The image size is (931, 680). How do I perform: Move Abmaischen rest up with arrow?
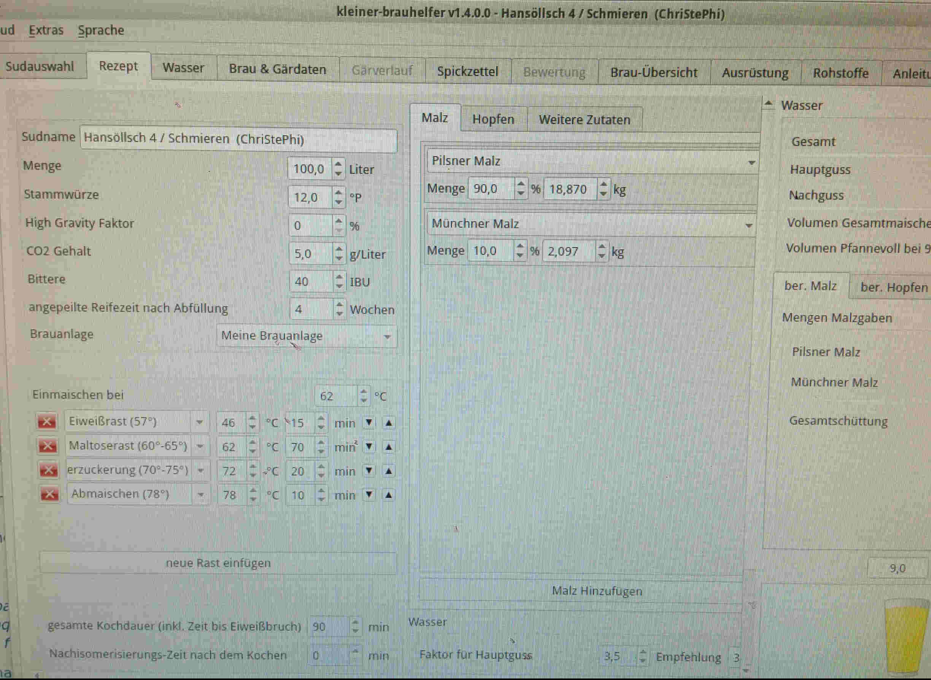coord(388,495)
